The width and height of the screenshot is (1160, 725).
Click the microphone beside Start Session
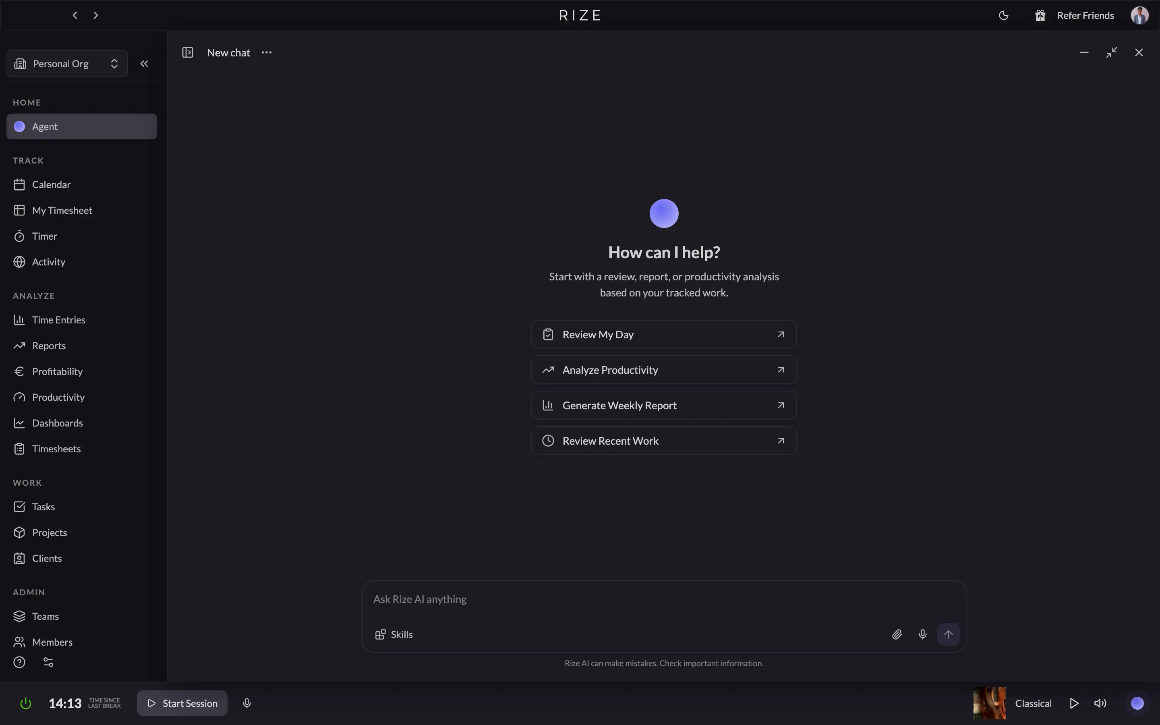tap(247, 703)
